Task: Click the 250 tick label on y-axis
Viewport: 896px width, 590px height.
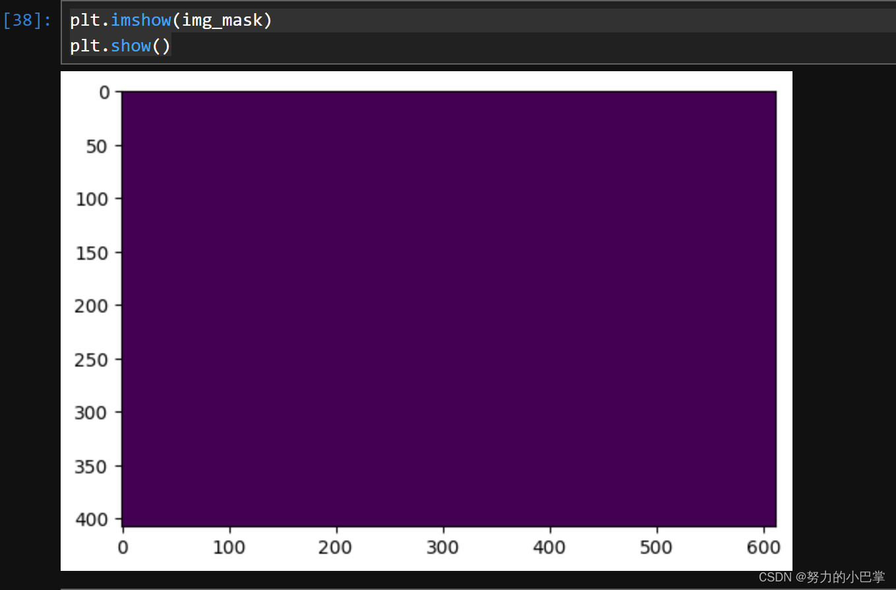Action: coord(92,359)
